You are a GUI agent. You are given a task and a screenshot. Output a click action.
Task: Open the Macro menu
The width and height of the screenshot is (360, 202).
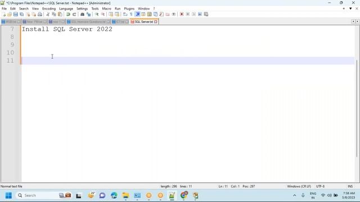[107, 9]
